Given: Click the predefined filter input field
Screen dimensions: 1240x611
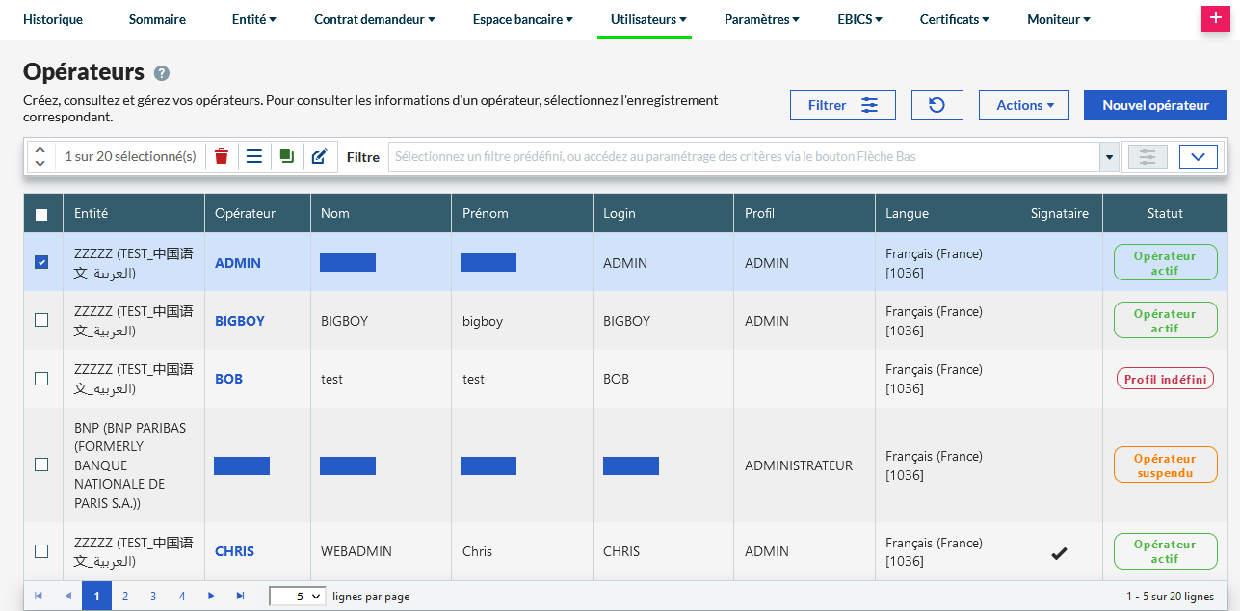Looking at the screenshot, I should [744, 156].
